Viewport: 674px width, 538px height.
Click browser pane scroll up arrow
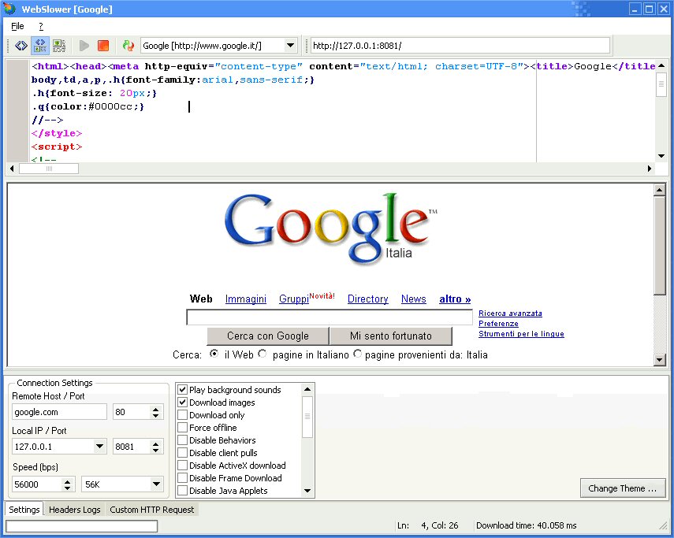click(x=659, y=190)
